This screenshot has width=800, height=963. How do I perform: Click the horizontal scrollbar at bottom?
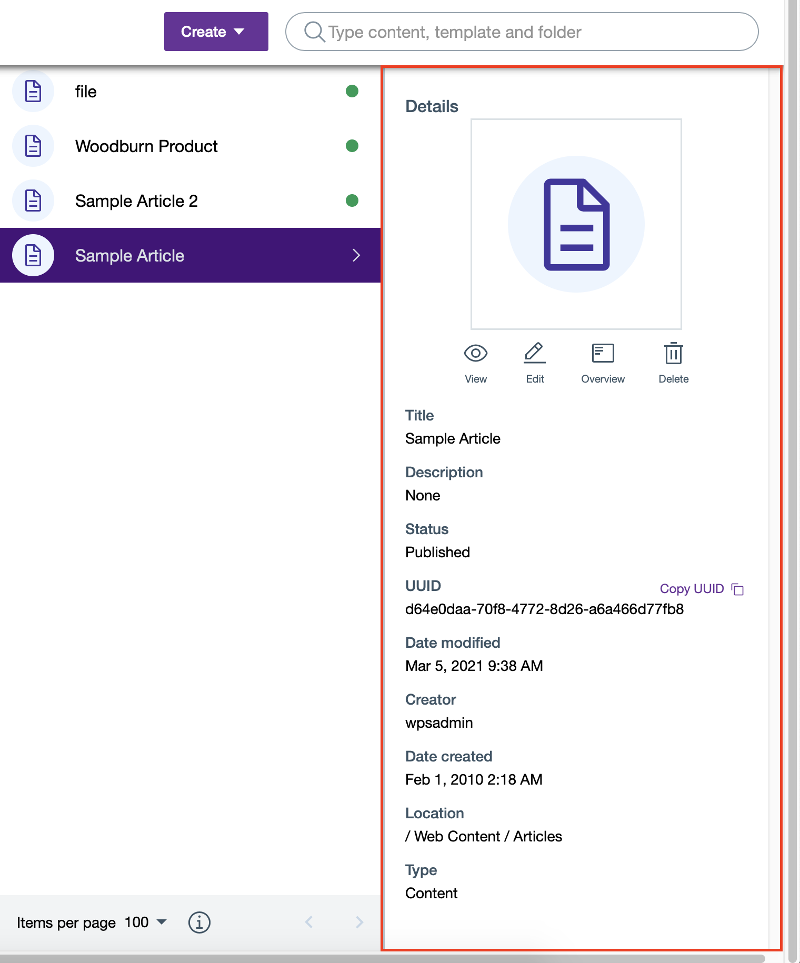pos(383,958)
